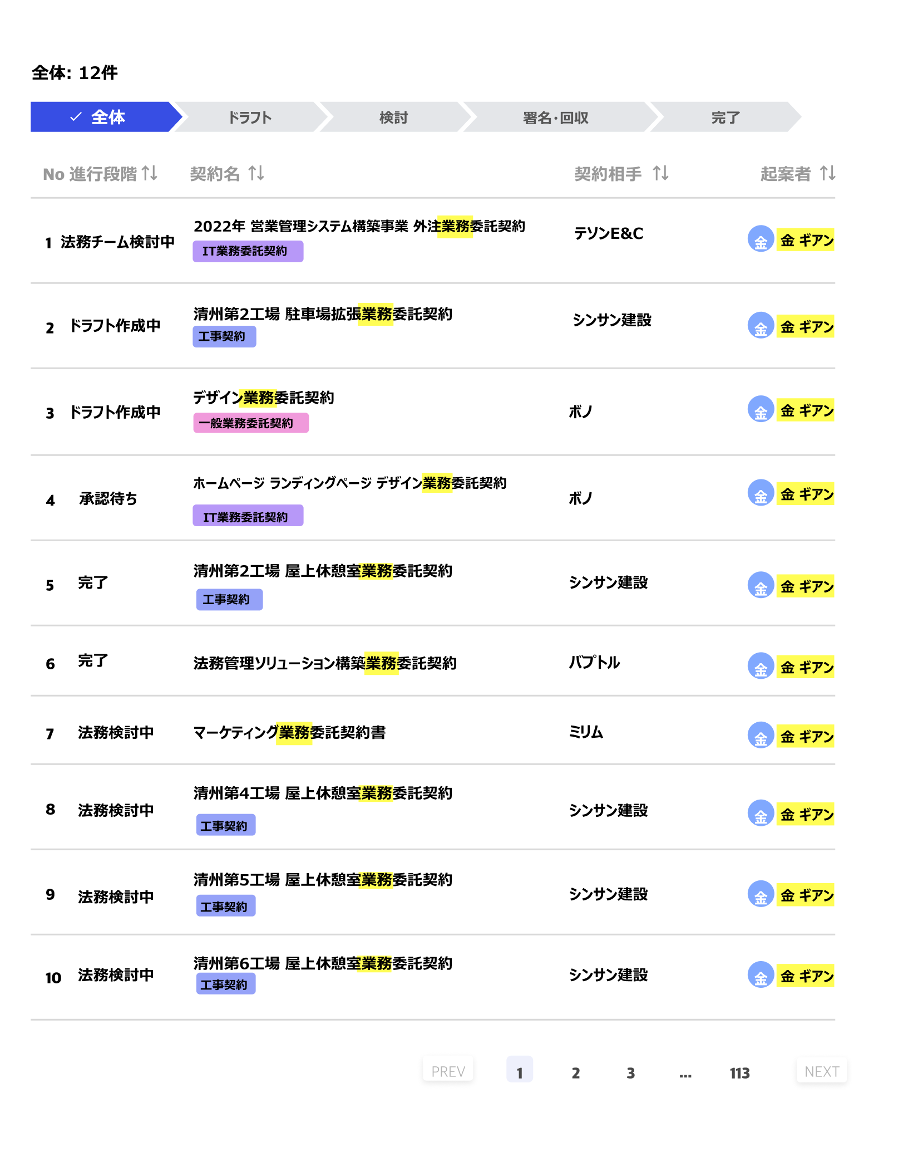
Task: Open the user avatar in row 6
Action: coord(761,666)
